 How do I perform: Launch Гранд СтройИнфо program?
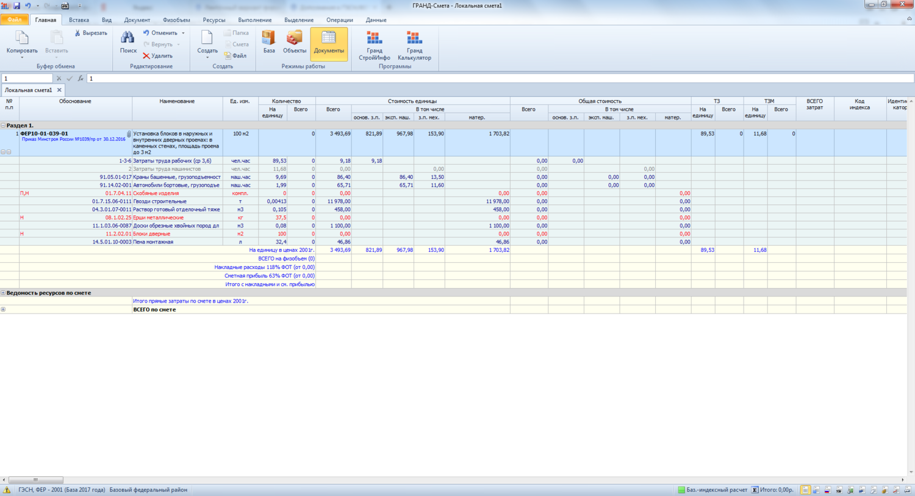click(x=374, y=45)
